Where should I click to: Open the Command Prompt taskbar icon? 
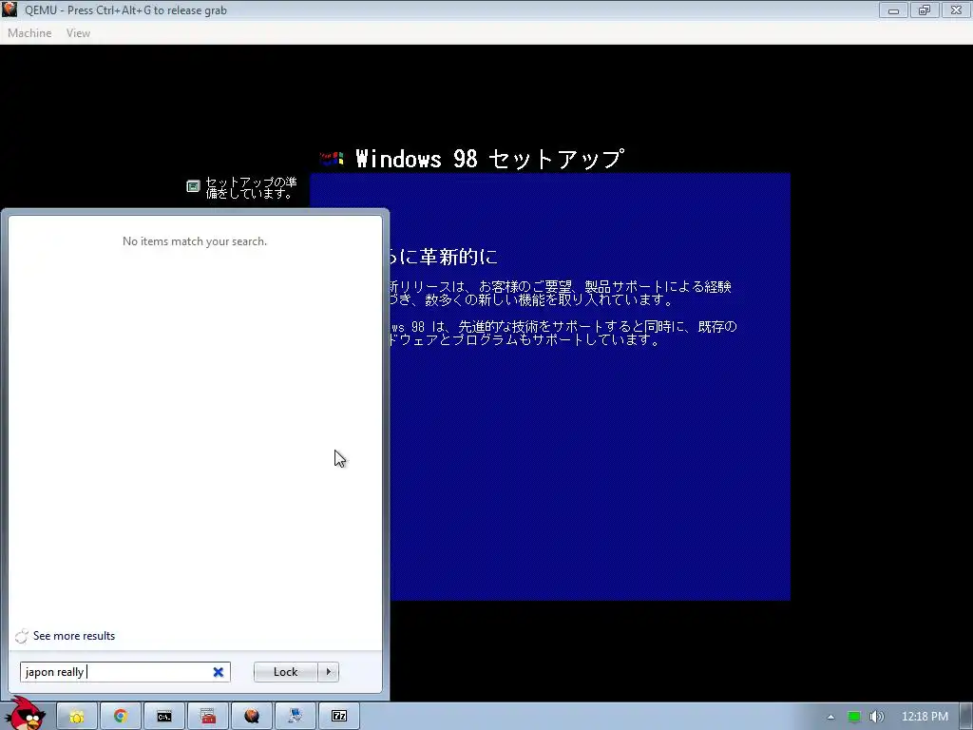[163, 717]
